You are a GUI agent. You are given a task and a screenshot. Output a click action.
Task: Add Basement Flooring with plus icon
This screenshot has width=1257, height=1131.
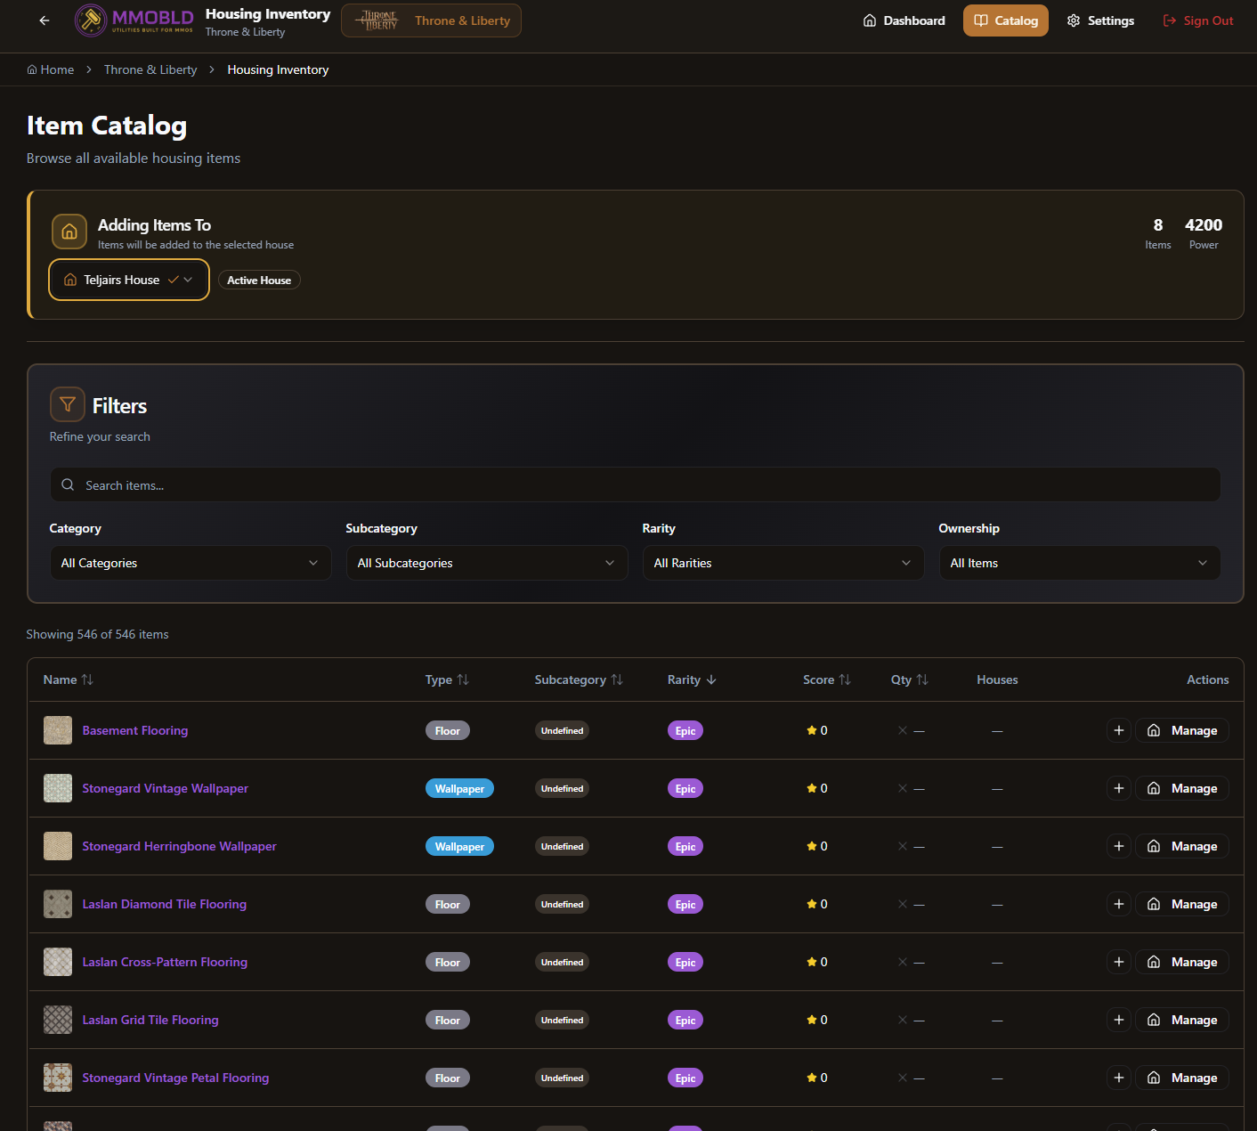(x=1119, y=730)
